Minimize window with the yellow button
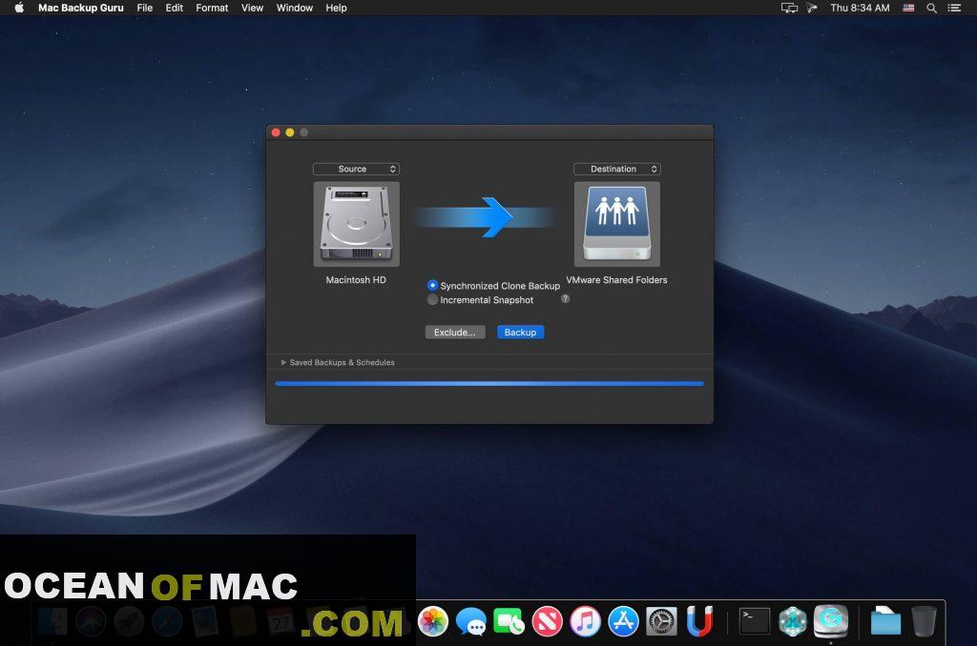The width and height of the screenshot is (977, 646). pyautogui.click(x=290, y=132)
